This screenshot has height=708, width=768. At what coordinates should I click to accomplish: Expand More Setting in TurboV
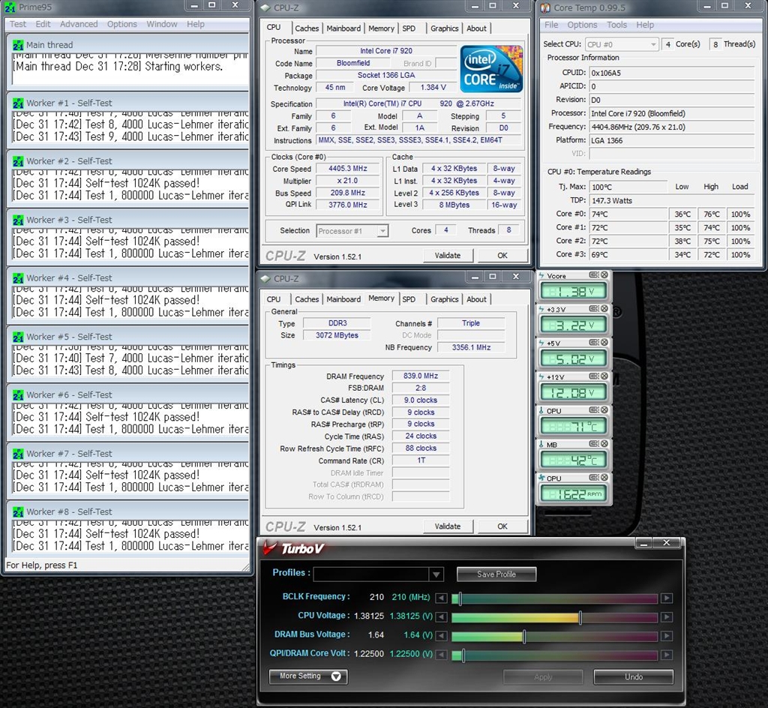[x=308, y=676]
